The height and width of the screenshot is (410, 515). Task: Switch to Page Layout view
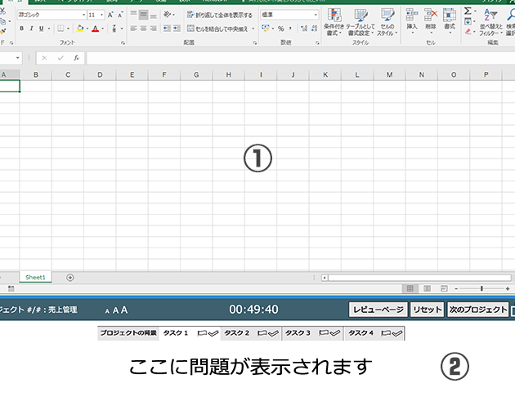point(427,288)
